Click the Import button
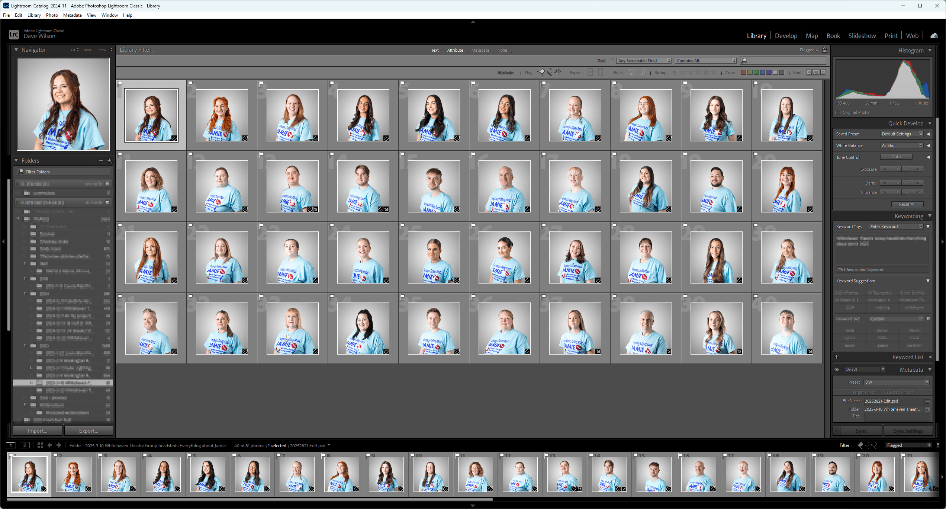The image size is (946, 509). pyautogui.click(x=37, y=431)
